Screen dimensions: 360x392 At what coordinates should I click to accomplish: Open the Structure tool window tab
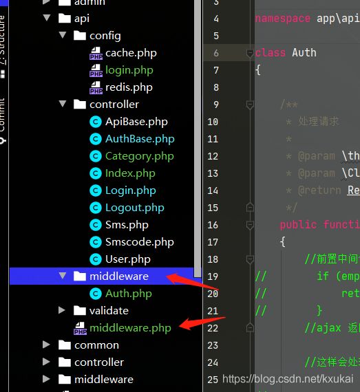coord(2,46)
